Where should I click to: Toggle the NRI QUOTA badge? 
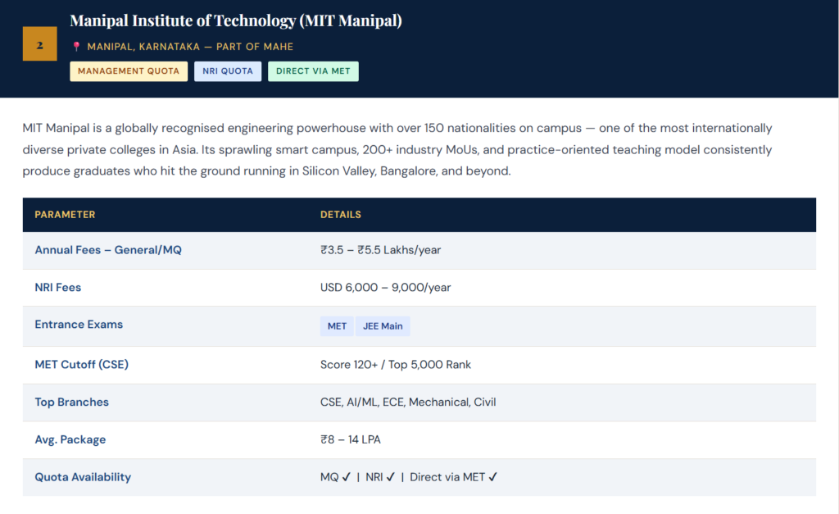[228, 71]
